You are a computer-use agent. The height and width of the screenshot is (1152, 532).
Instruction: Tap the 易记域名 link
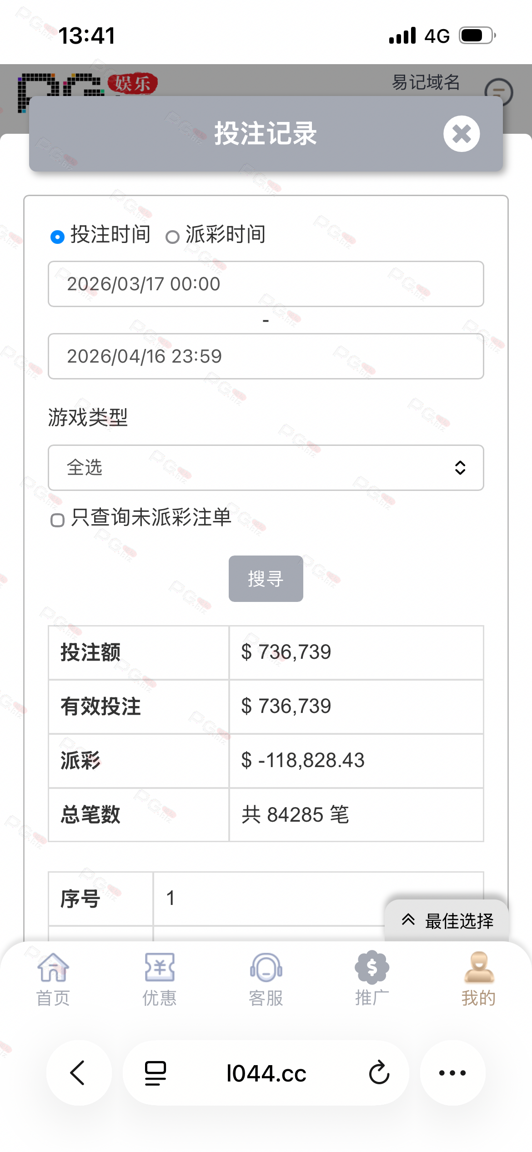[x=426, y=82]
